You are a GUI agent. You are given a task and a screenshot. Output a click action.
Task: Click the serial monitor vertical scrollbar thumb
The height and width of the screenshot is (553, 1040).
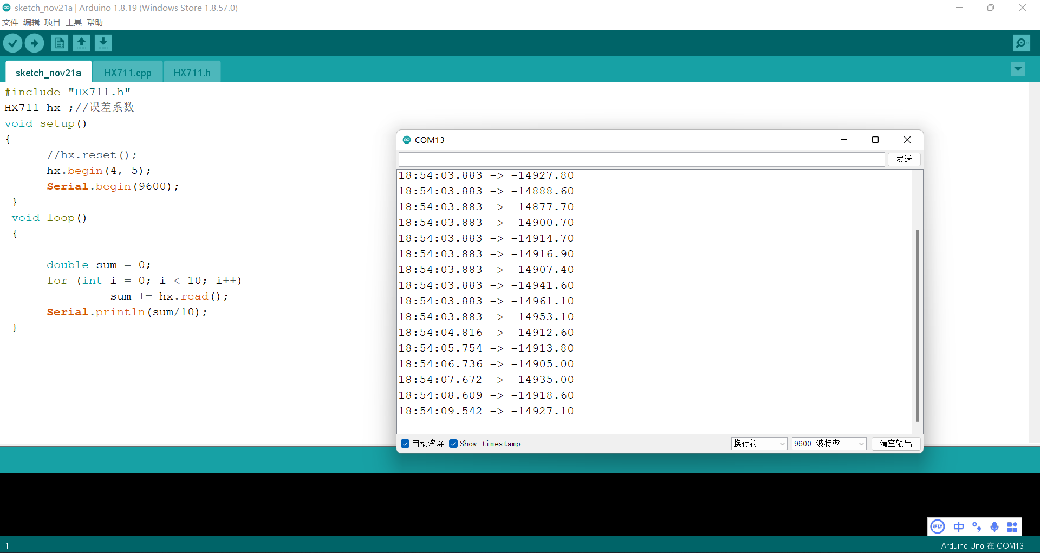917,325
